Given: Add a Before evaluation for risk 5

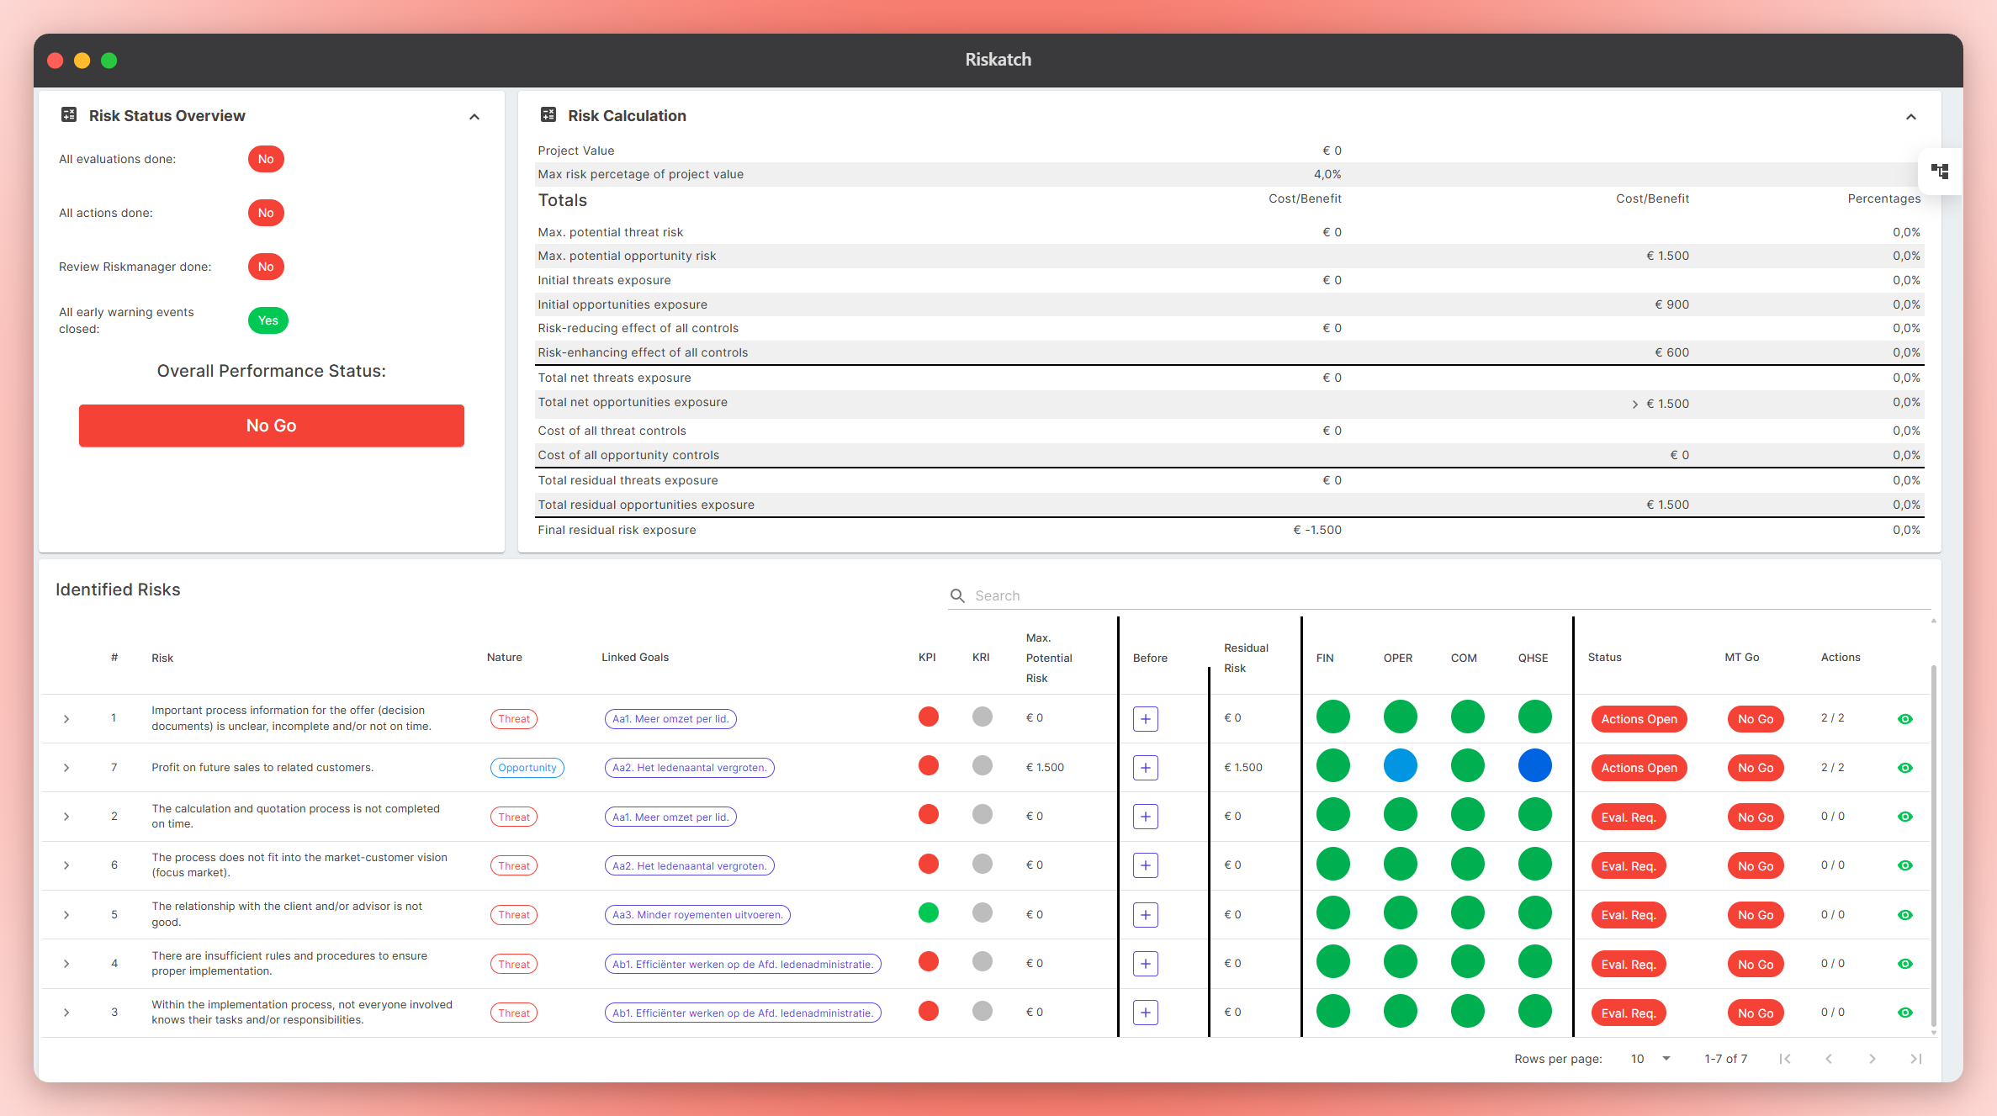Looking at the screenshot, I should tap(1146, 915).
